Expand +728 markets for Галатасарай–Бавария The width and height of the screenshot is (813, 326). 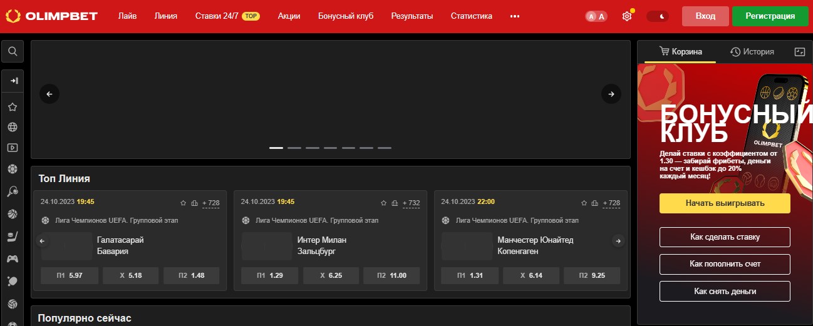210,203
